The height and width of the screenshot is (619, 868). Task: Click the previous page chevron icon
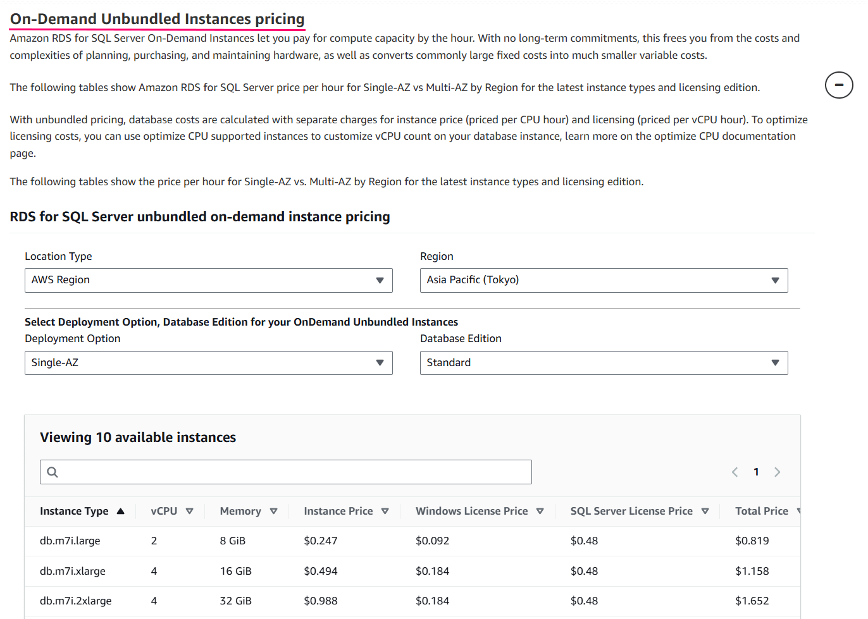click(x=735, y=472)
